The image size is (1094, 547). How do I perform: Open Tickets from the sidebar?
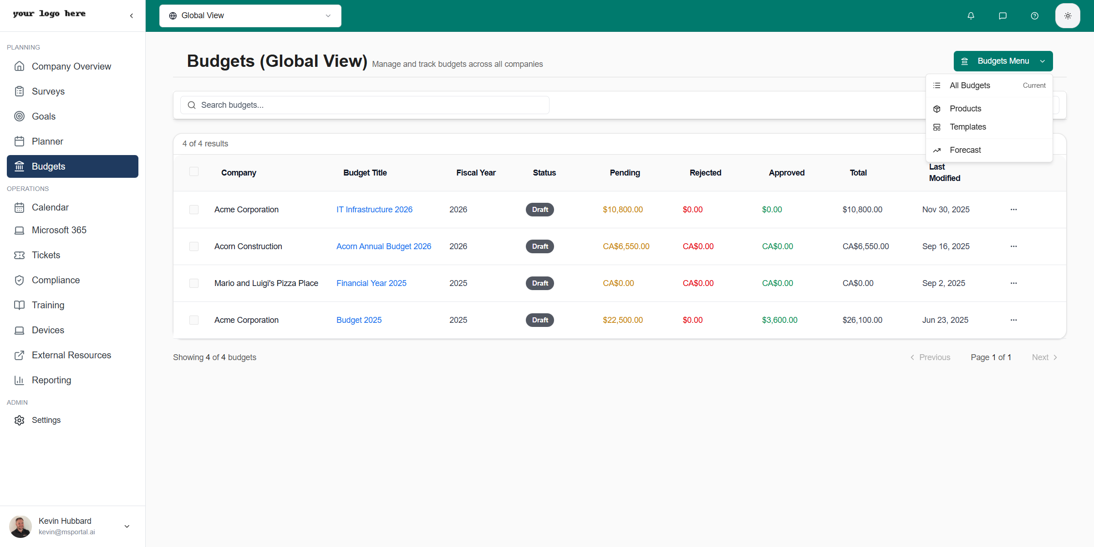pos(46,255)
